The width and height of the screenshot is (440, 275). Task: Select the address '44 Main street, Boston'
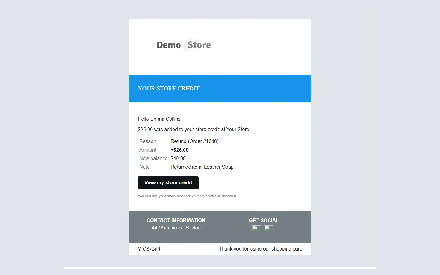(x=176, y=228)
